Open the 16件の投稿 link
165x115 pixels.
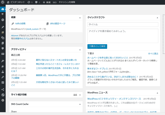(x=20, y=24)
